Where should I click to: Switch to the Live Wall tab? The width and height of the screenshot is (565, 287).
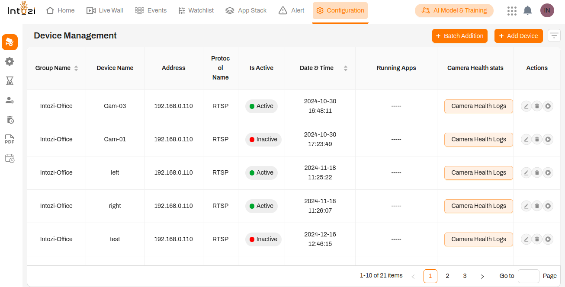point(105,10)
